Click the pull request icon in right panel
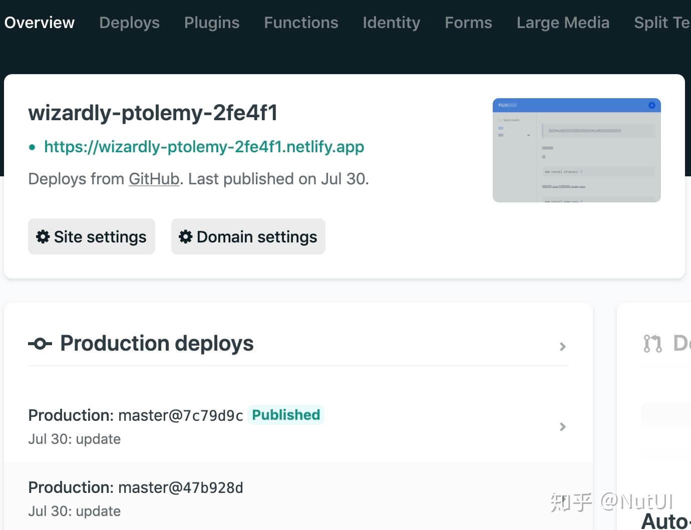 [x=652, y=344]
